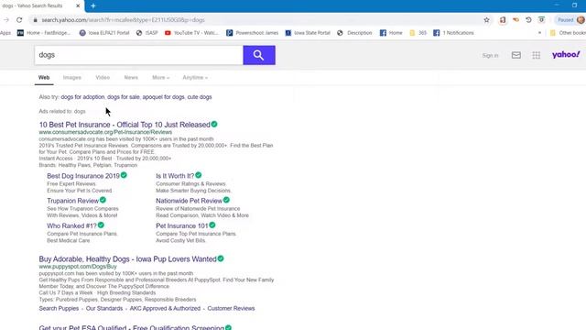The image size is (586, 330).
Task: Click the browser forward arrow
Action: coord(6,20)
